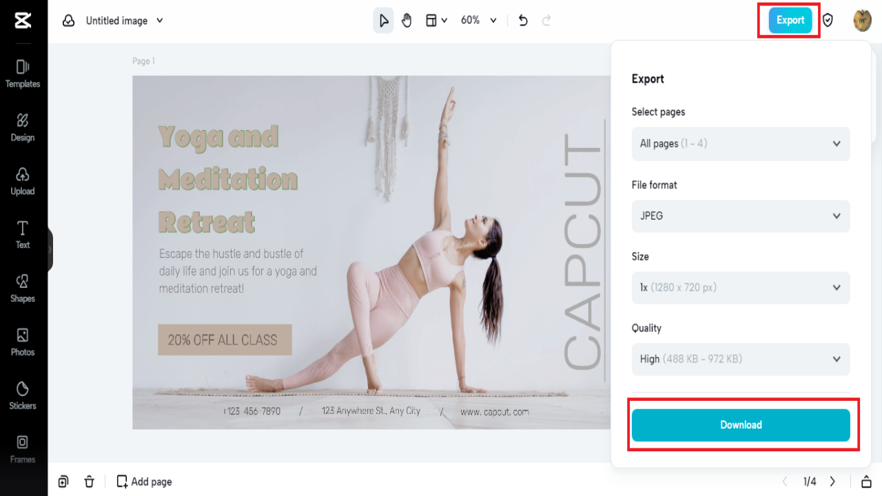Switch to the Design panel
This screenshot has height=496, width=882.
coord(23,127)
